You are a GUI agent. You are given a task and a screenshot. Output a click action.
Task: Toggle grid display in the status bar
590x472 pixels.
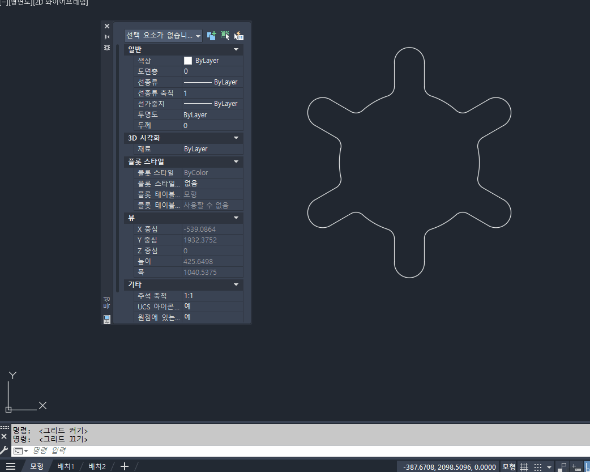tap(524, 467)
